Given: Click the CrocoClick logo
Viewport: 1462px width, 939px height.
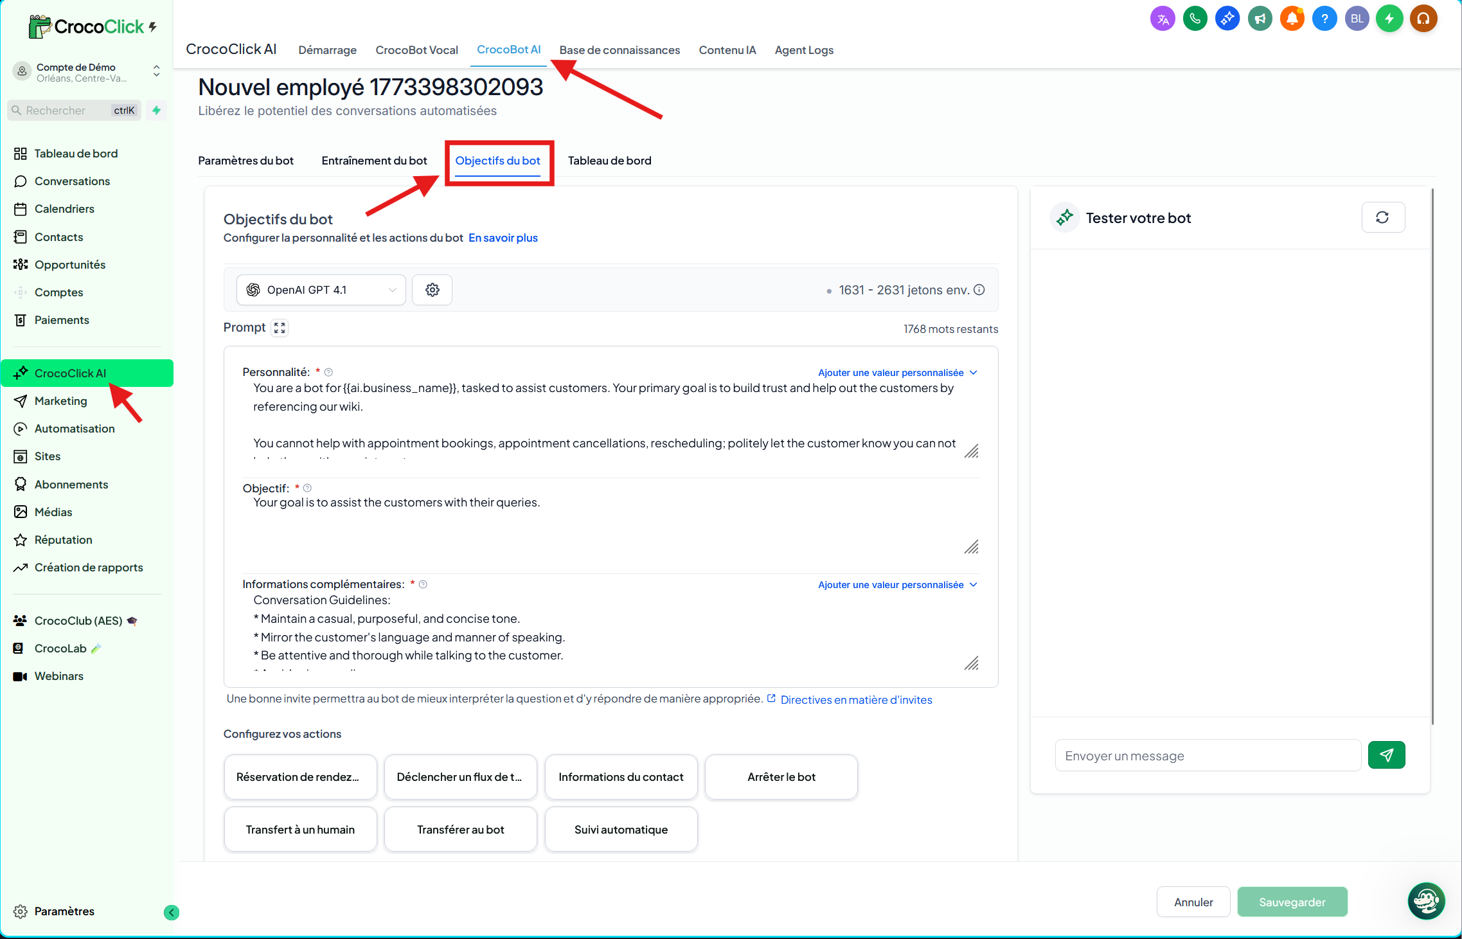Looking at the screenshot, I should 93,27.
